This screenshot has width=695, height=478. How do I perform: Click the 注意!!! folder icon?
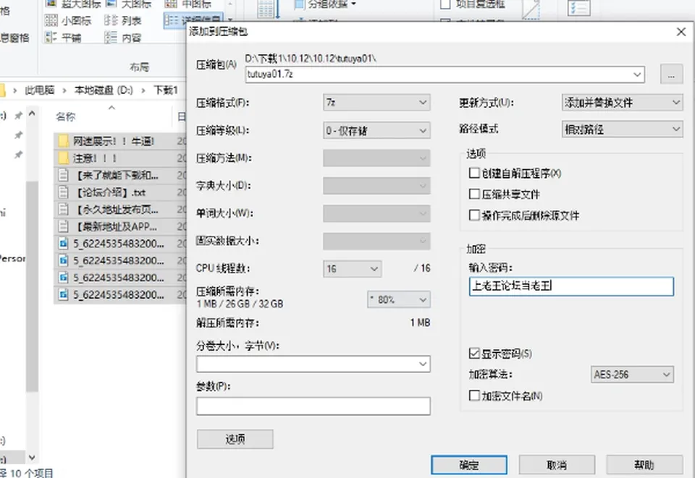coord(64,158)
